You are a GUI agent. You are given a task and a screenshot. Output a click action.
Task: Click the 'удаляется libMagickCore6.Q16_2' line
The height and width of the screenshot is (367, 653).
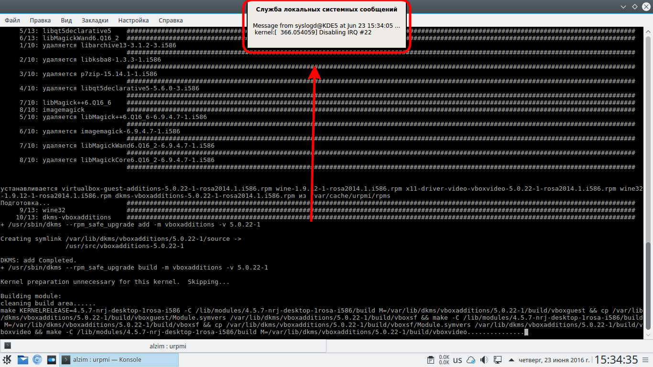(117, 160)
